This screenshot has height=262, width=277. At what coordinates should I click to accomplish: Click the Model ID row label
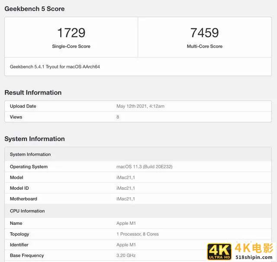(x=19, y=189)
